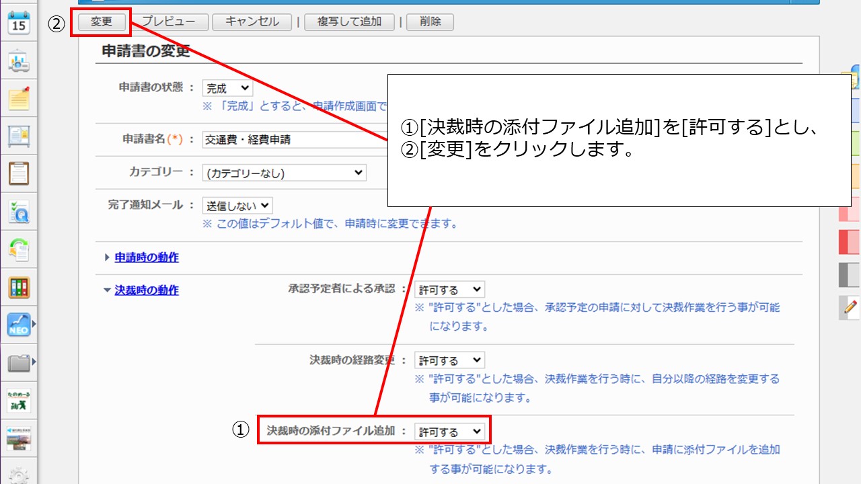
Task: Open the calendar icon showing 15
Action: pos(19,22)
